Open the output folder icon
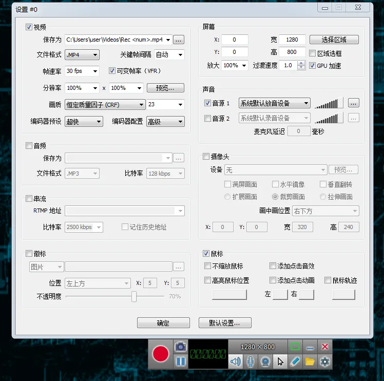The image size is (384, 381). (x=310, y=361)
